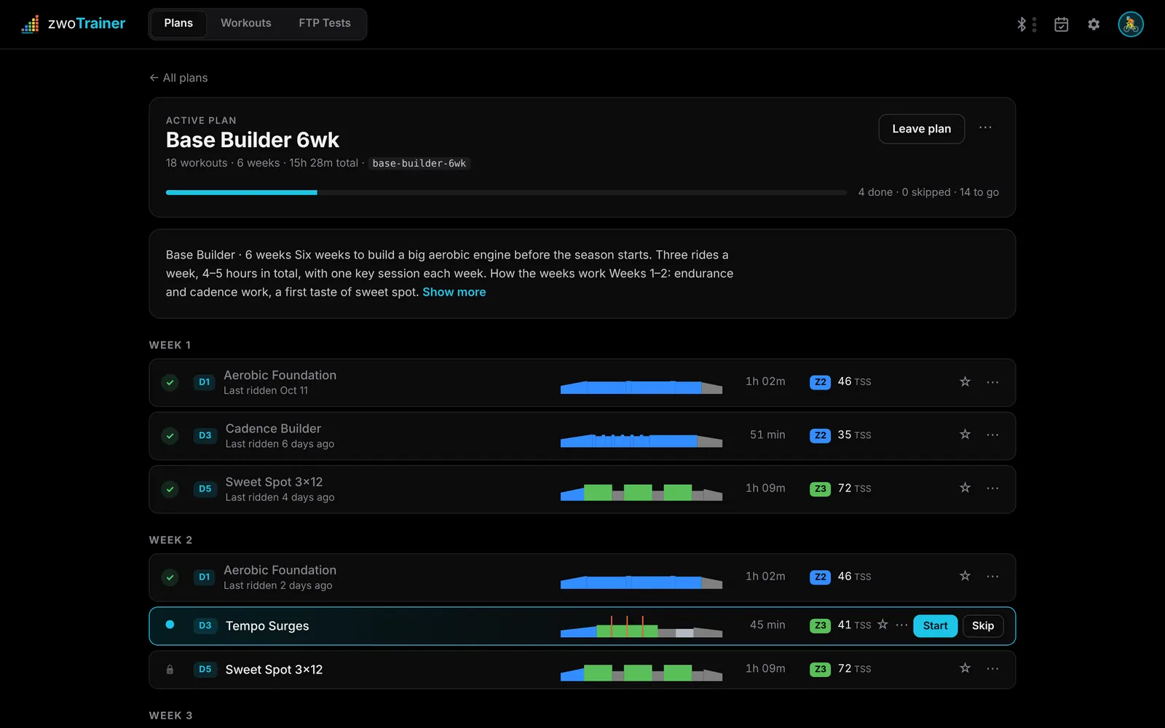Open settings gear icon
This screenshot has width=1165, height=728.
click(1094, 25)
